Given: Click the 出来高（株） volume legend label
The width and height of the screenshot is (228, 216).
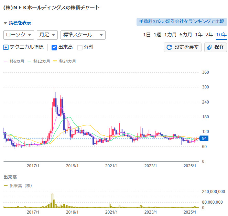Looking at the screenshot, I should pyautogui.click(x=21, y=186).
